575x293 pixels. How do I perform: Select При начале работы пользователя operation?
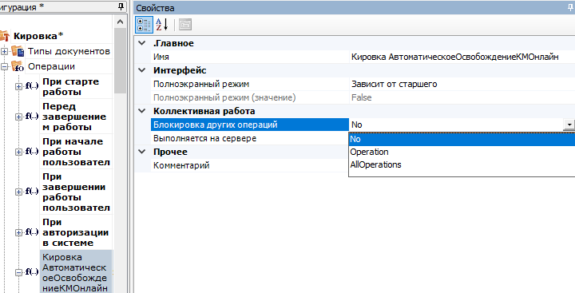(76, 152)
